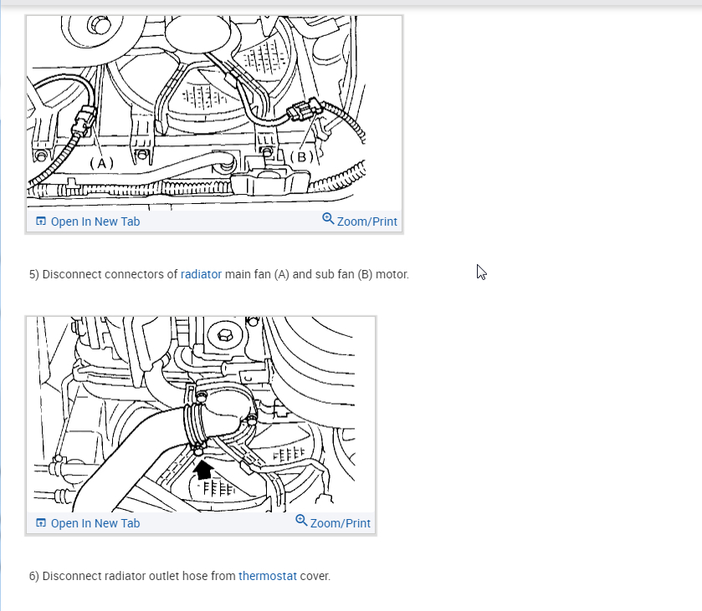Follow the 'radiator' link in step 5
Screen dimensions: 702x611
201,274
